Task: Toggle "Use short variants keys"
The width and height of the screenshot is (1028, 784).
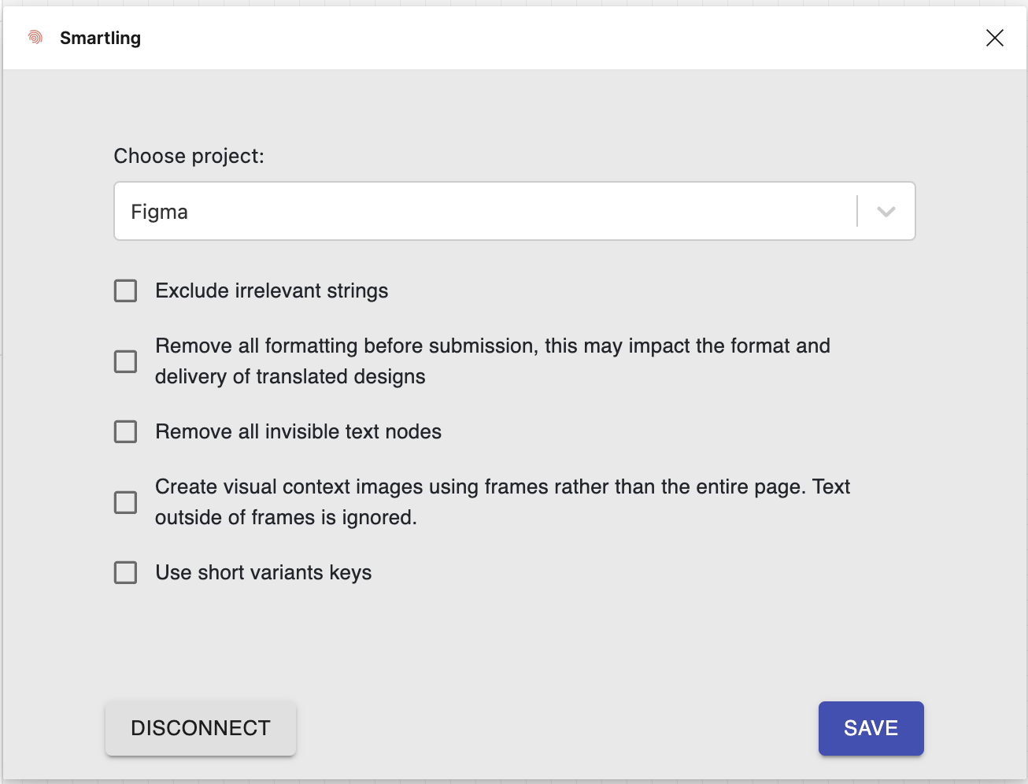Action: (125, 572)
